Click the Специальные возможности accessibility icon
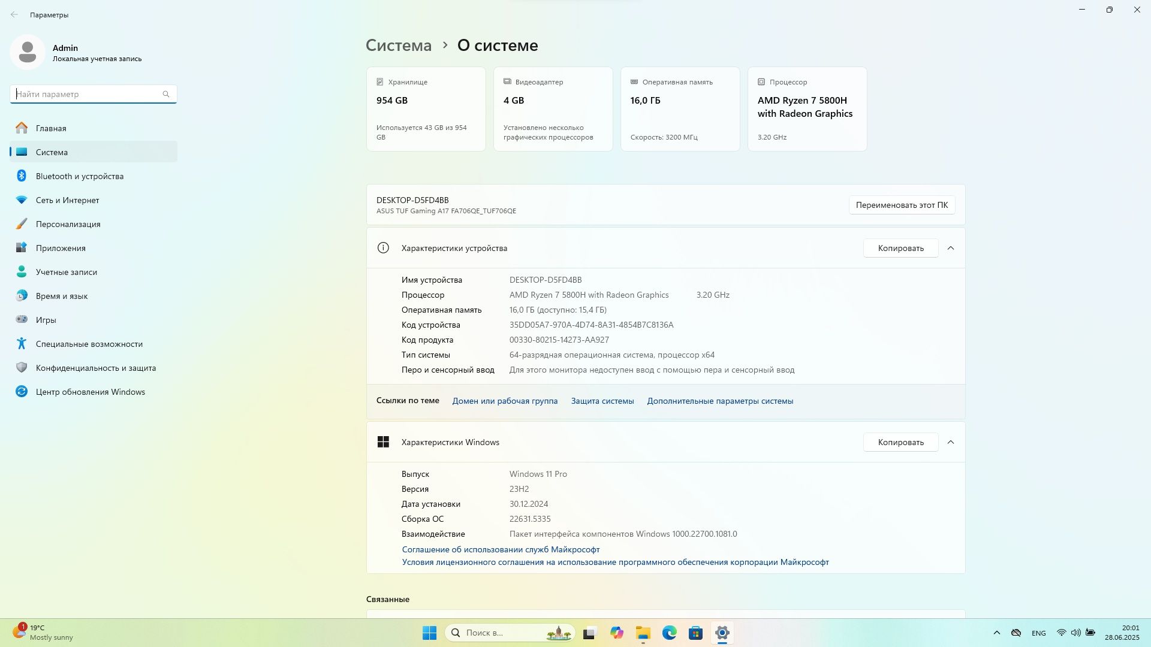Viewport: 1151px width, 647px height. click(x=22, y=344)
